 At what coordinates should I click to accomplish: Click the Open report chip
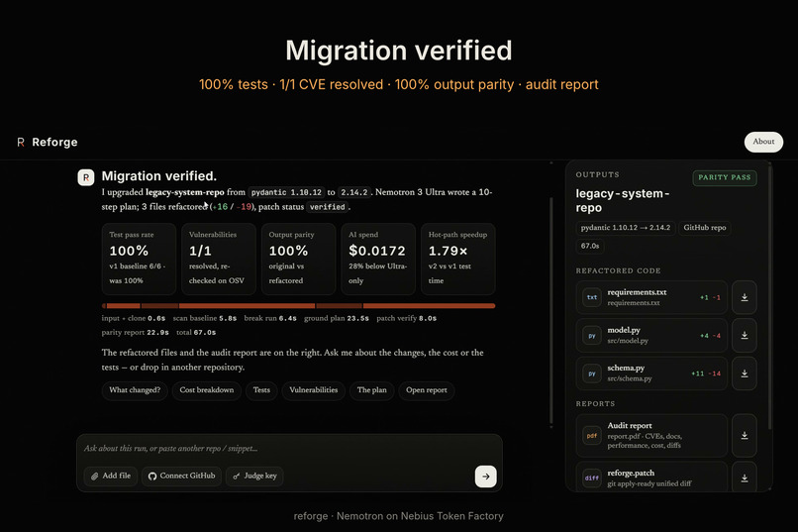(x=427, y=390)
